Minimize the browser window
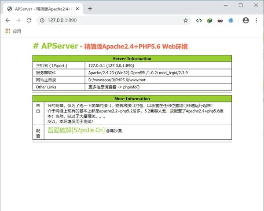Viewport: 264px width, 211px height. click(226, 5)
